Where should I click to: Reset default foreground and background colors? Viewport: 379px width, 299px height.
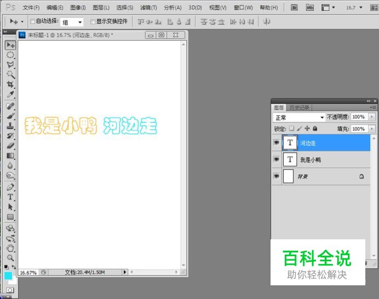tap(6, 267)
